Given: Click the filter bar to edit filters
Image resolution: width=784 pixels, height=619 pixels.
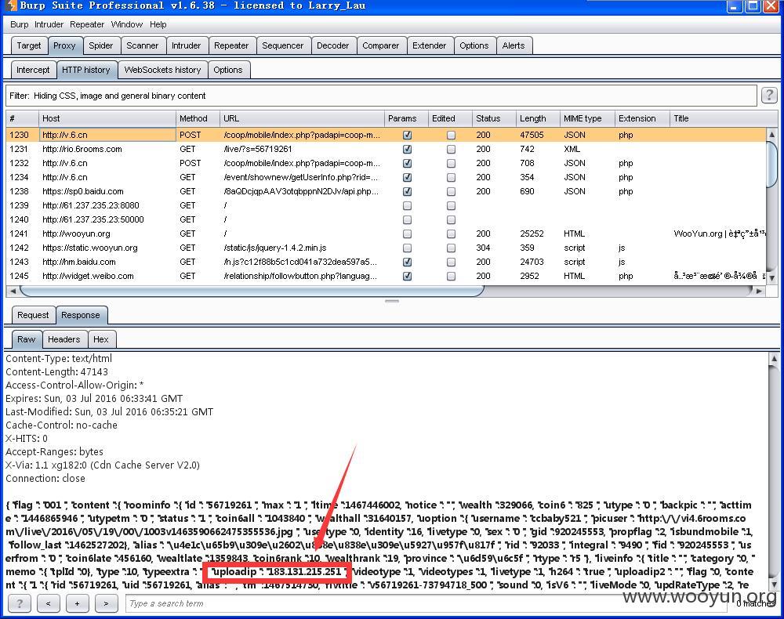Looking at the screenshot, I should click(381, 96).
